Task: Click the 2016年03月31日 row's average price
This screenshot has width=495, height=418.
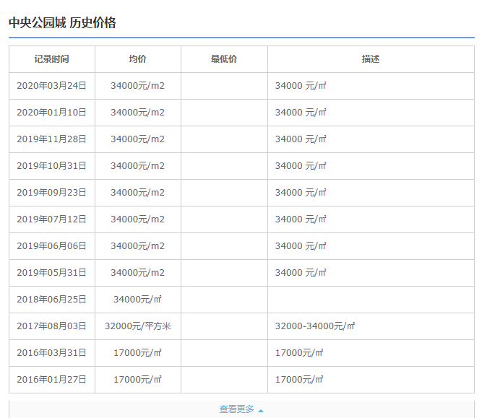Action: [x=137, y=353]
